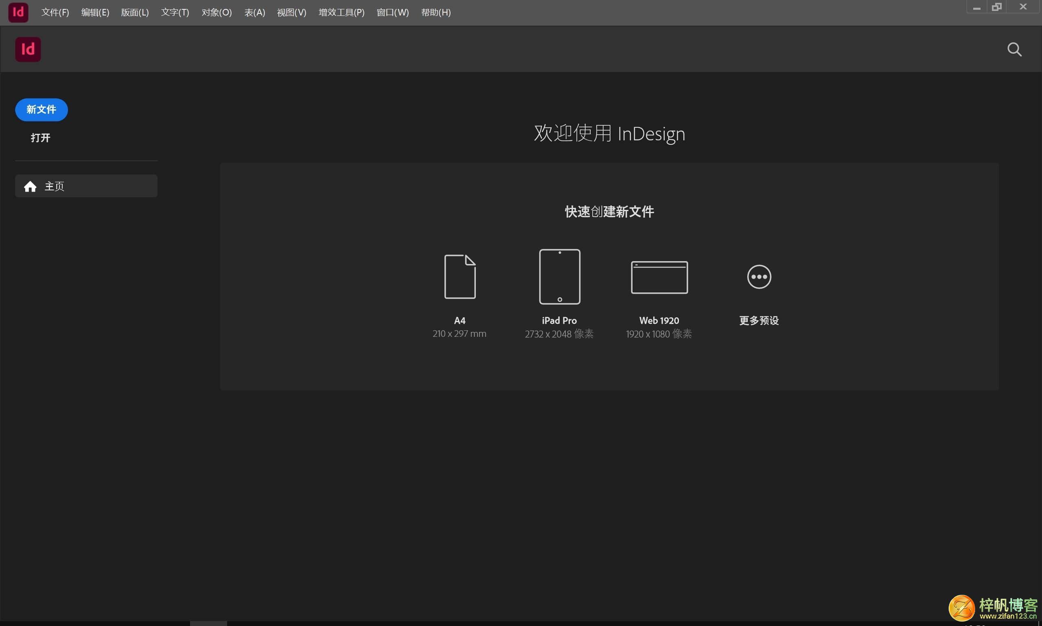Open the 对象(O) menu
The height and width of the screenshot is (626, 1042).
click(x=217, y=12)
